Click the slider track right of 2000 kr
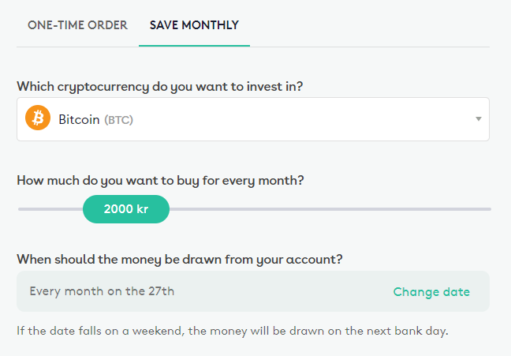 point(330,209)
